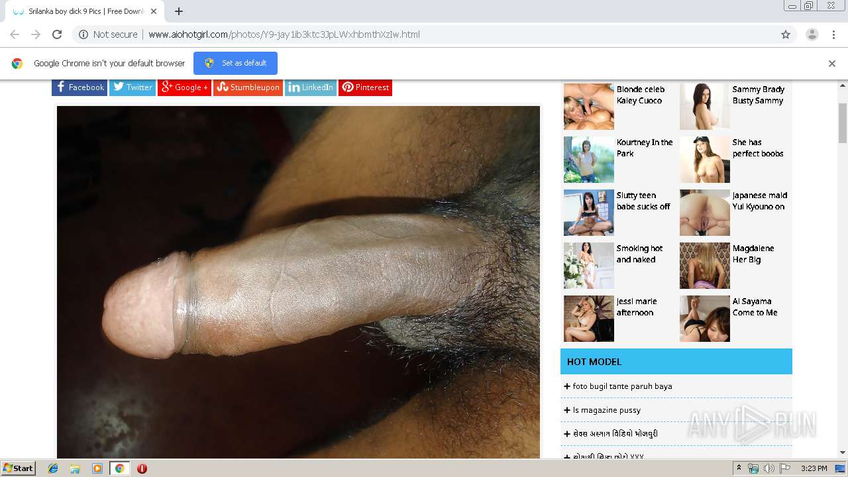This screenshot has height=477, width=848.
Task: Open the Not secure site info icon
Action: click(x=83, y=34)
